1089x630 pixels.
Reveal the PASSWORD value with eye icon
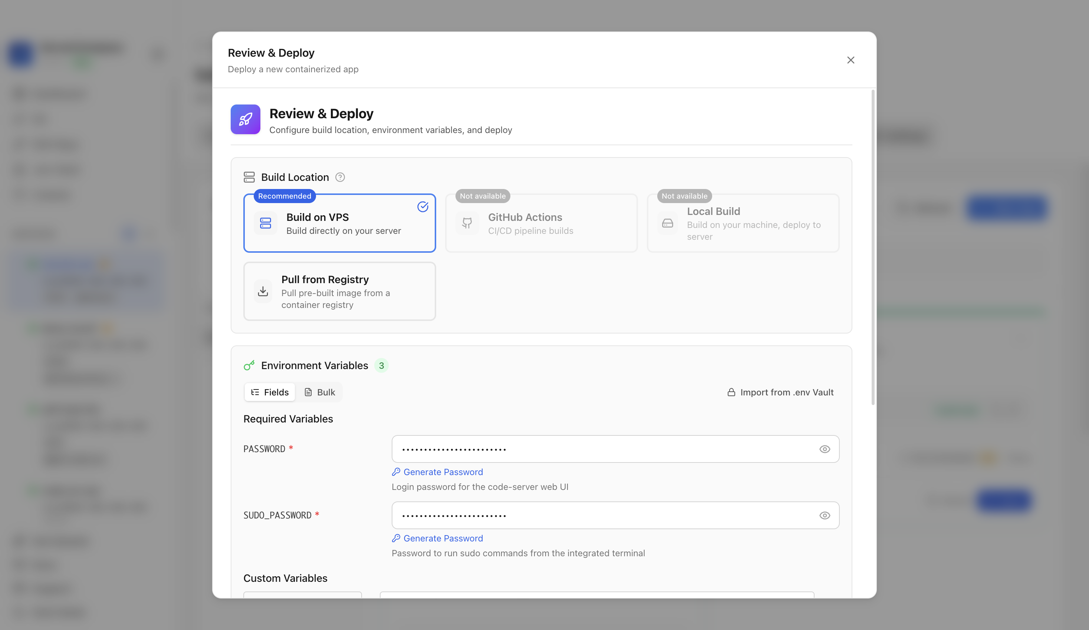click(825, 449)
